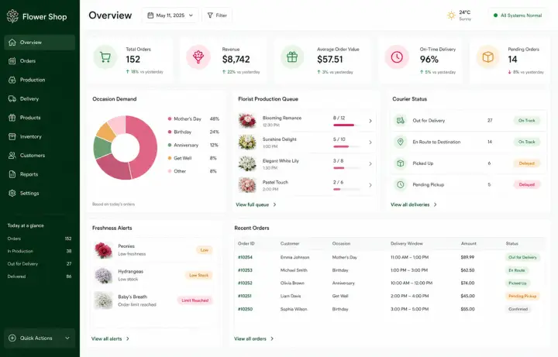Open the Customers menu item
This screenshot has height=357, width=558.
(x=40, y=156)
